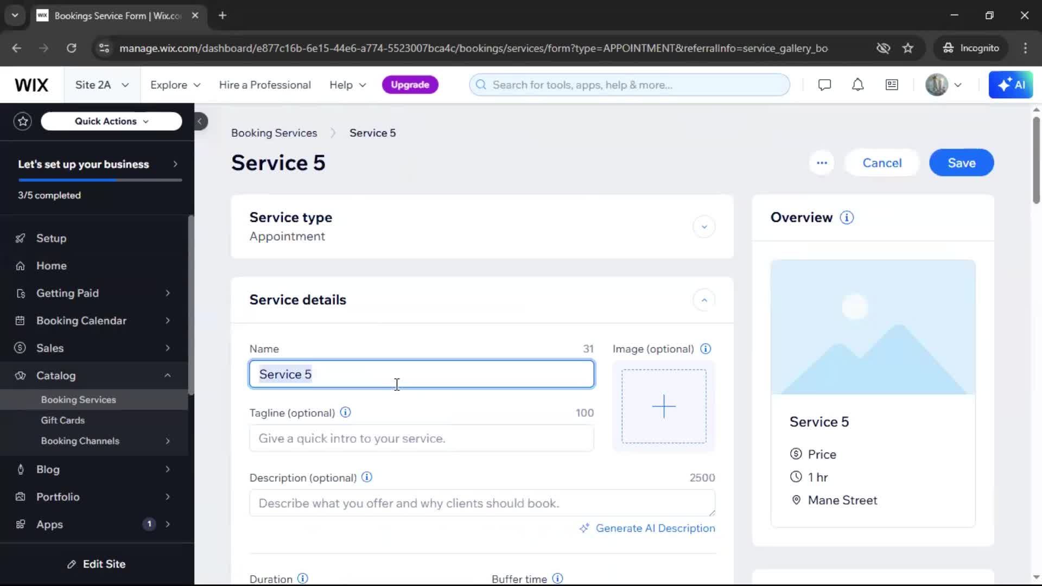Open the Quick Actions dropdown
The image size is (1042, 586).
(x=111, y=122)
